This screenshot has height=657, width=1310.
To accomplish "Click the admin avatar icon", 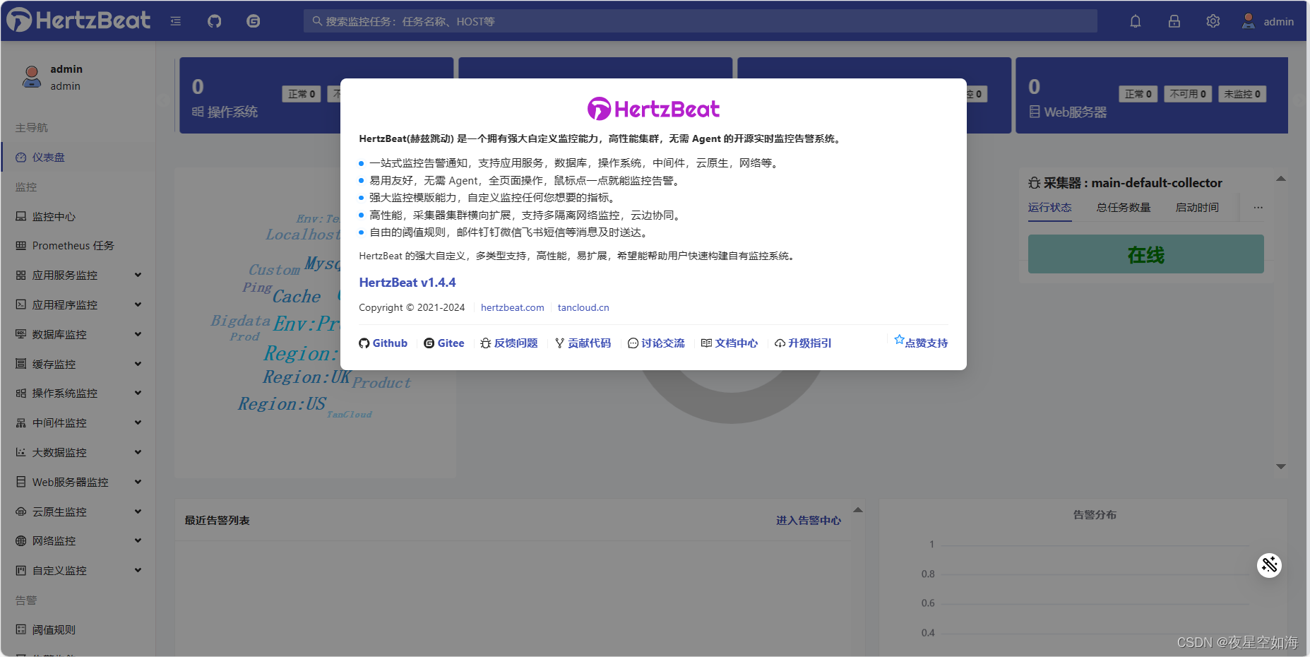I will [1247, 21].
